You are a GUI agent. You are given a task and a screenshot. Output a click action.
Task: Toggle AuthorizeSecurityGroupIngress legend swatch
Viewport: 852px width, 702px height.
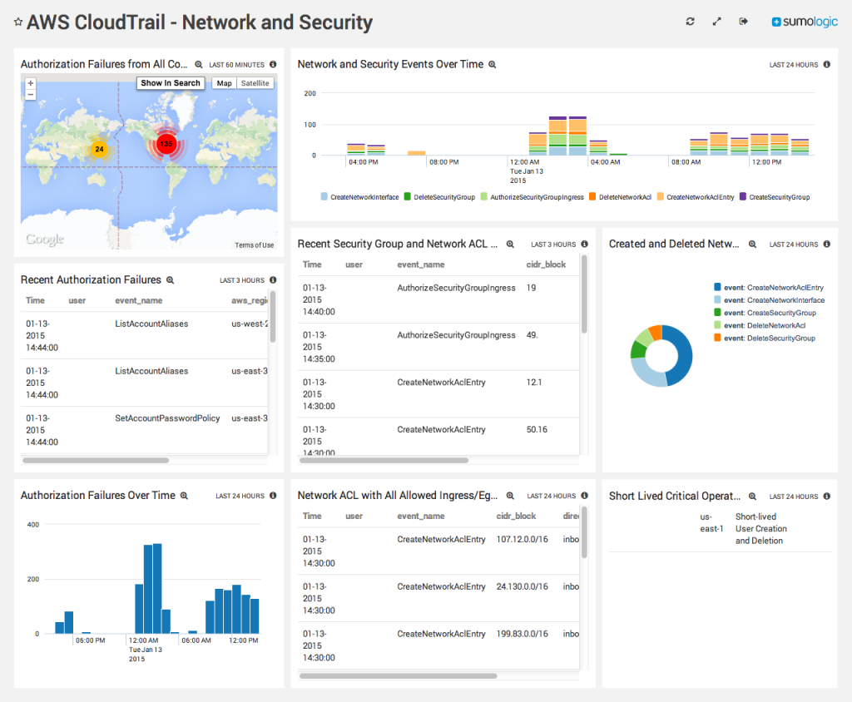coord(484,196)
